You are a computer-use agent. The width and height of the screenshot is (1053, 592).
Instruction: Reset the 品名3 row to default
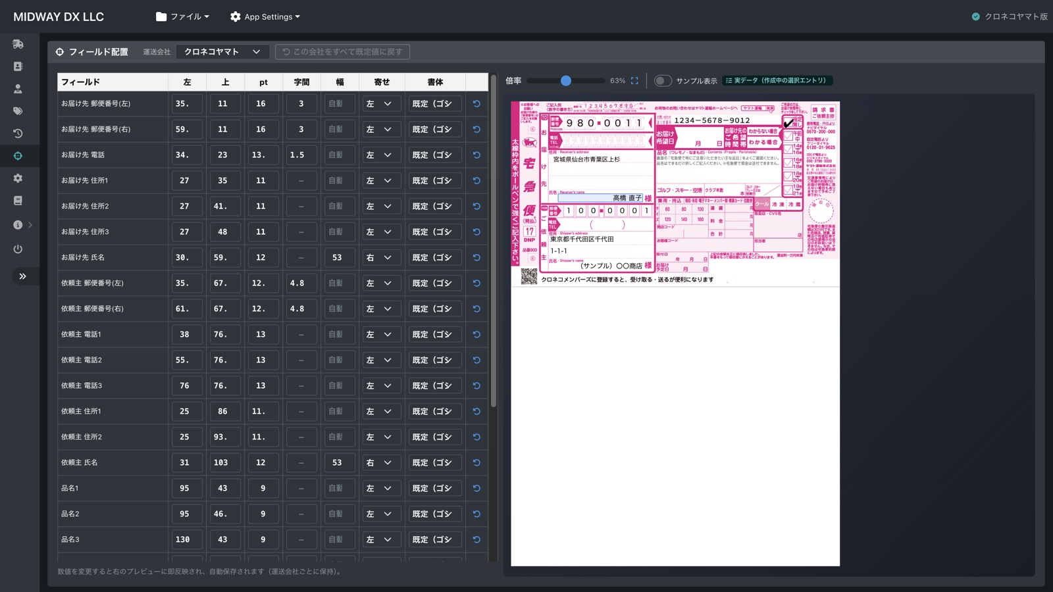(x=476, y=540)
